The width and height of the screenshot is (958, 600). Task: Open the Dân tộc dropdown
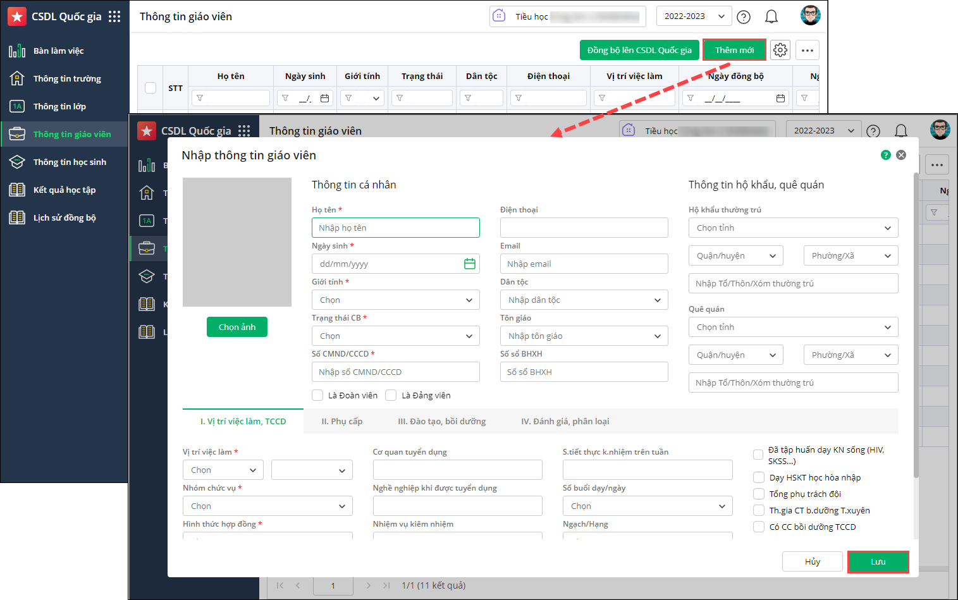click(584, 300)
